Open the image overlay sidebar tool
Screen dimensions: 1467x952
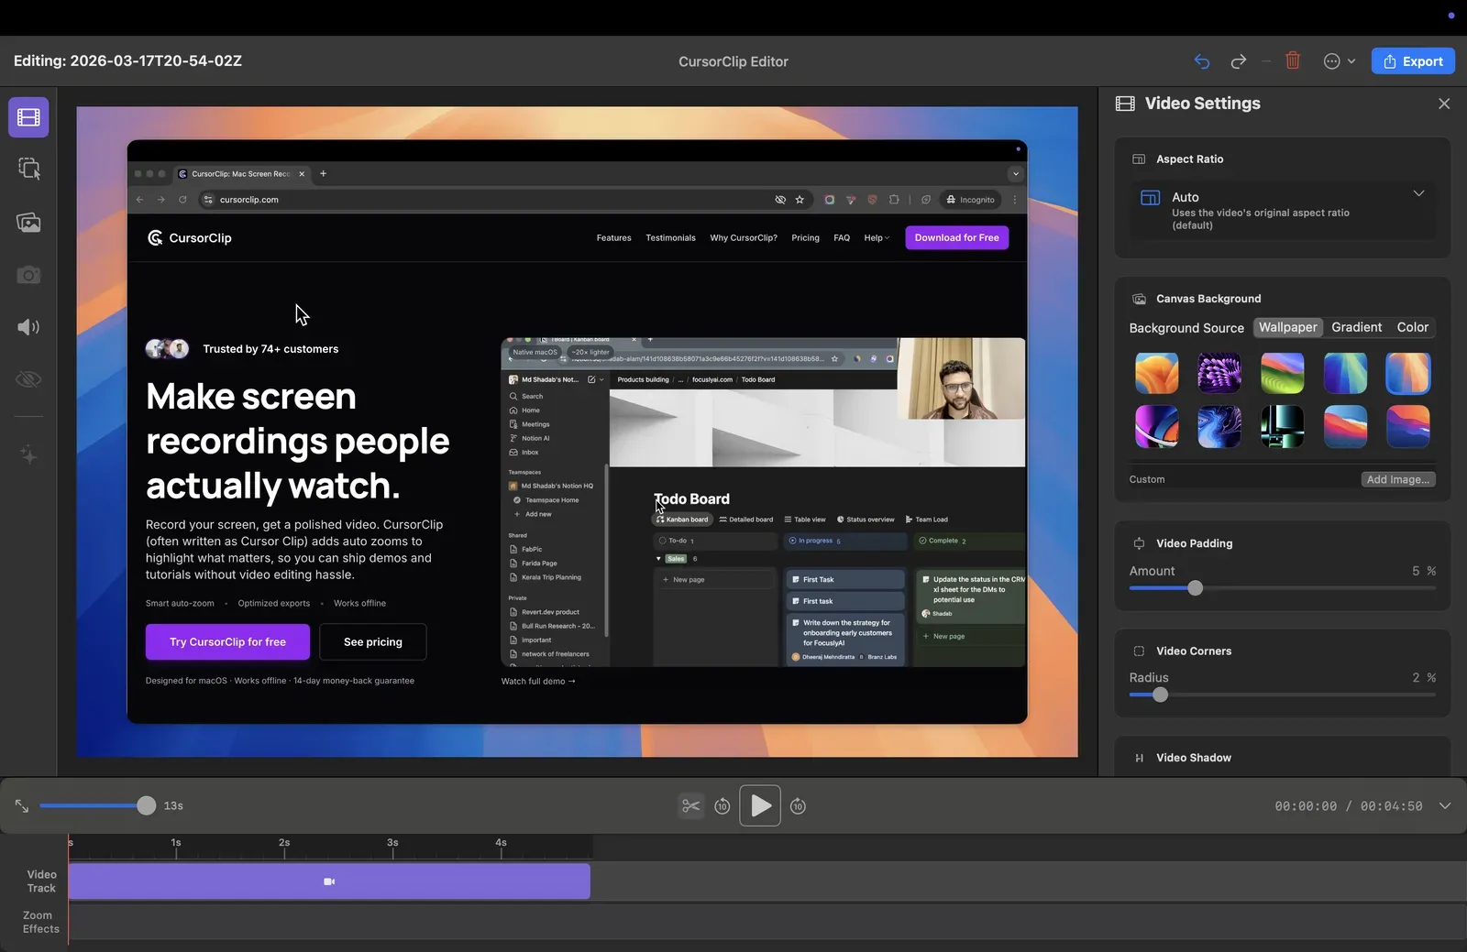(28, 222)
